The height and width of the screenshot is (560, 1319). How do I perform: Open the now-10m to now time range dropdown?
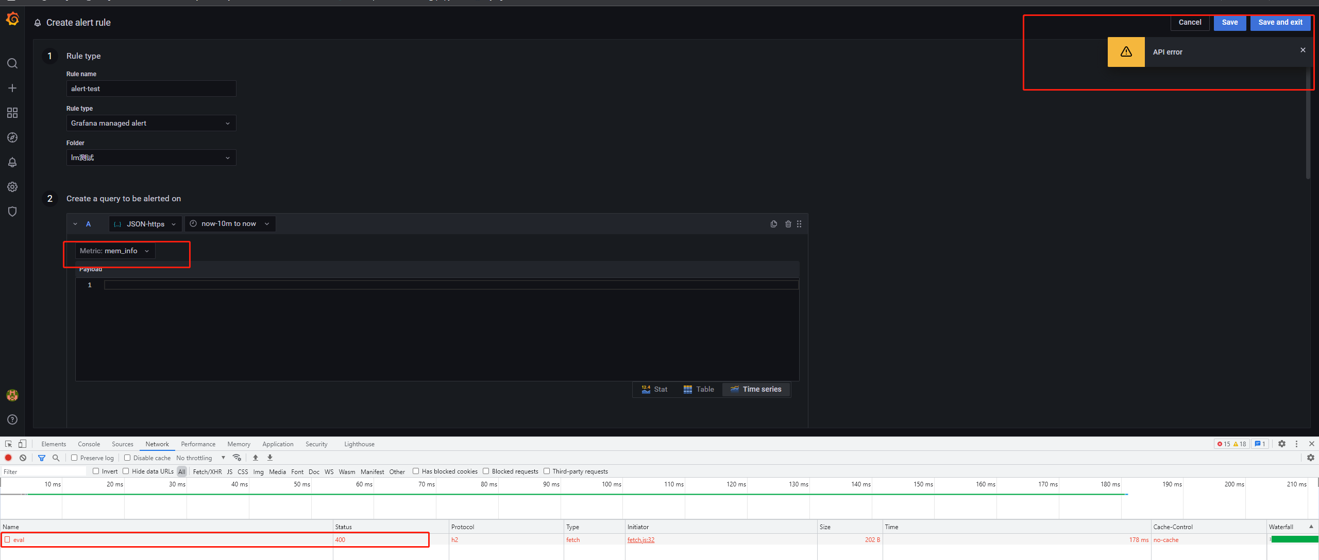[x=229, y=223]
